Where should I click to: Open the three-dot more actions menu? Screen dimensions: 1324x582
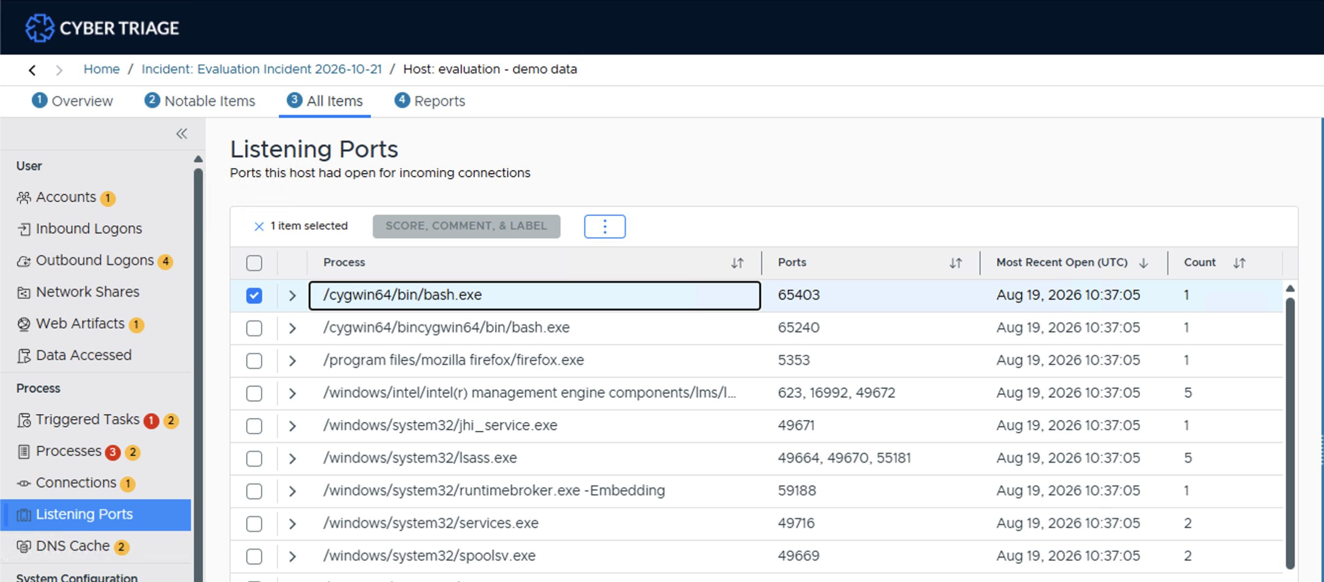tap(604, 226)
